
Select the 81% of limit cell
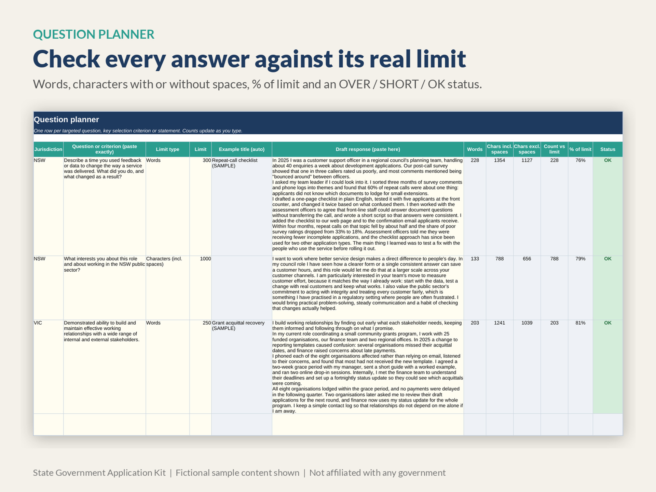[580, 367]
